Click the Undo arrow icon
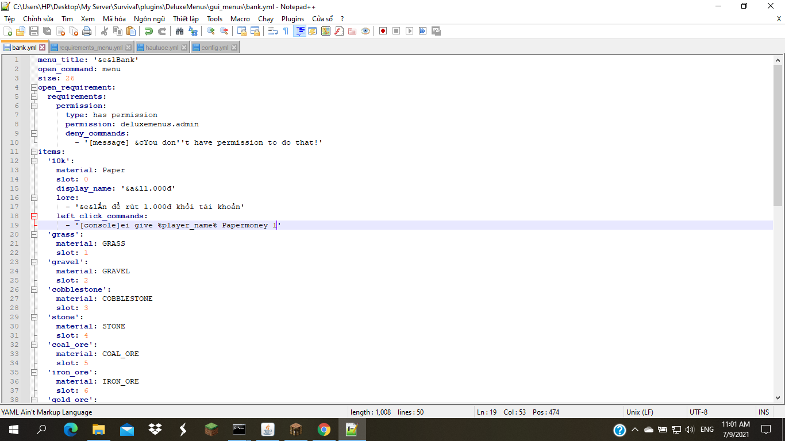Viewport: 785px width, 441px height. (148, 31)
